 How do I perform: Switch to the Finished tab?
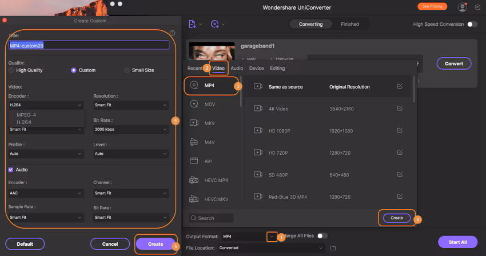tap(349, 24)
